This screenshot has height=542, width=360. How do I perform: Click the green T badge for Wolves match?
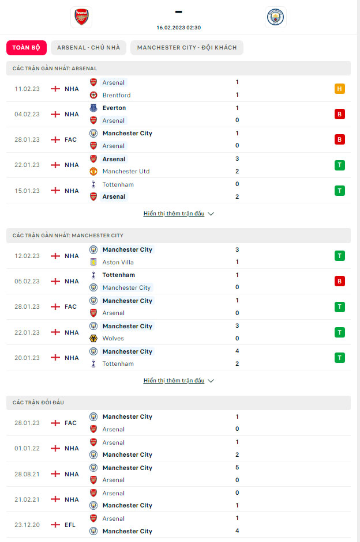pos(340,332)
